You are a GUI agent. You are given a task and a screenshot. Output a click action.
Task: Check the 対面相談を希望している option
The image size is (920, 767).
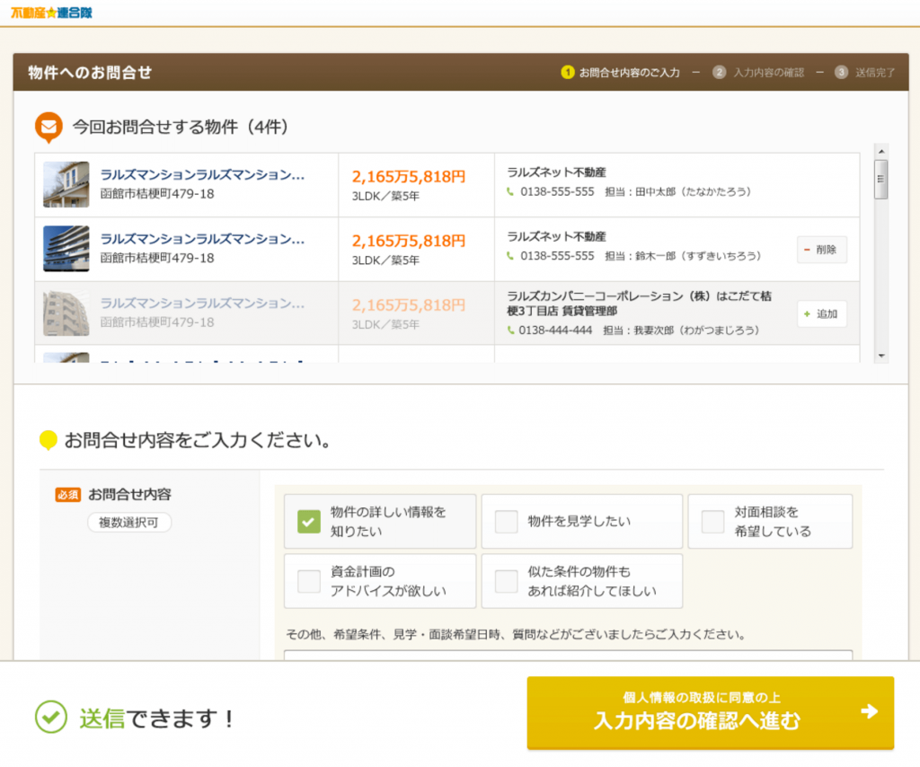pyautogui.click(x=713, y=521)
